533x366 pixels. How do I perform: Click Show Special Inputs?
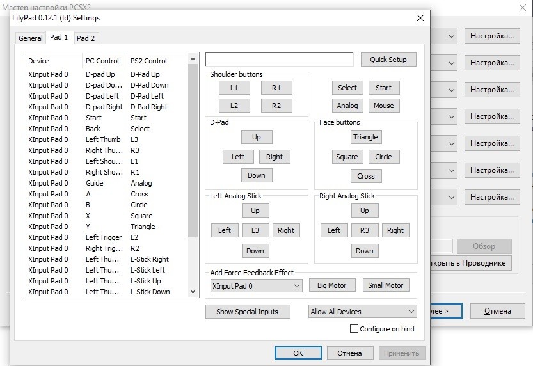point(247,312)
